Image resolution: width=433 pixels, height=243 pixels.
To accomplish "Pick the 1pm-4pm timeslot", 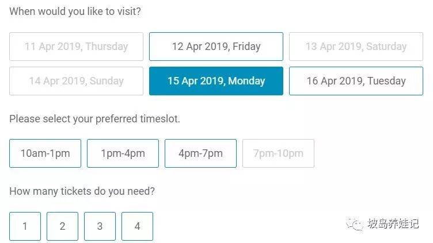I will [x=123, y=153].
